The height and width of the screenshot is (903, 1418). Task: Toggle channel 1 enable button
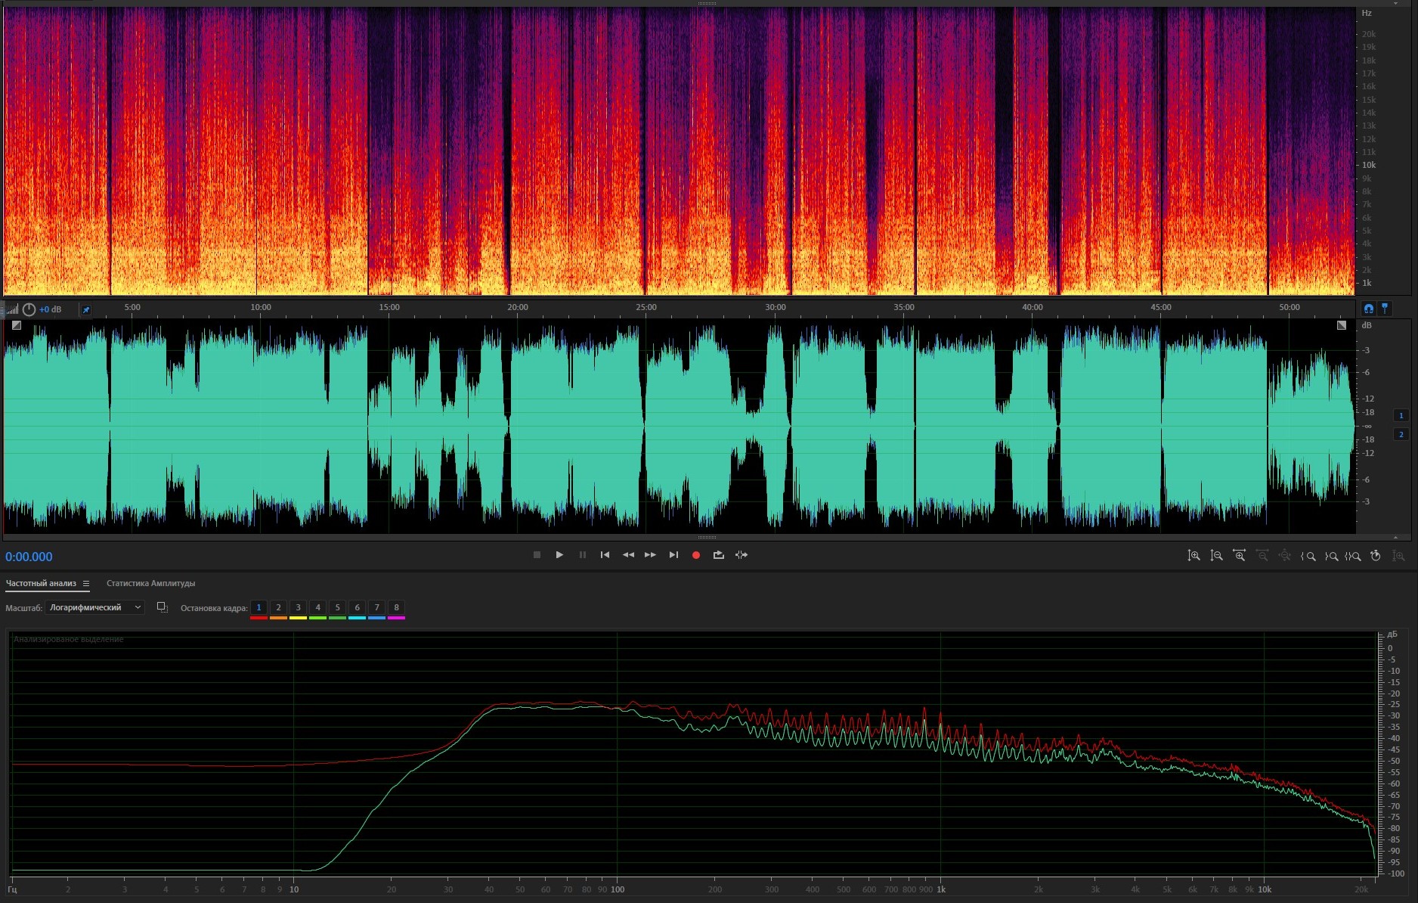(x=1401, y=415)
